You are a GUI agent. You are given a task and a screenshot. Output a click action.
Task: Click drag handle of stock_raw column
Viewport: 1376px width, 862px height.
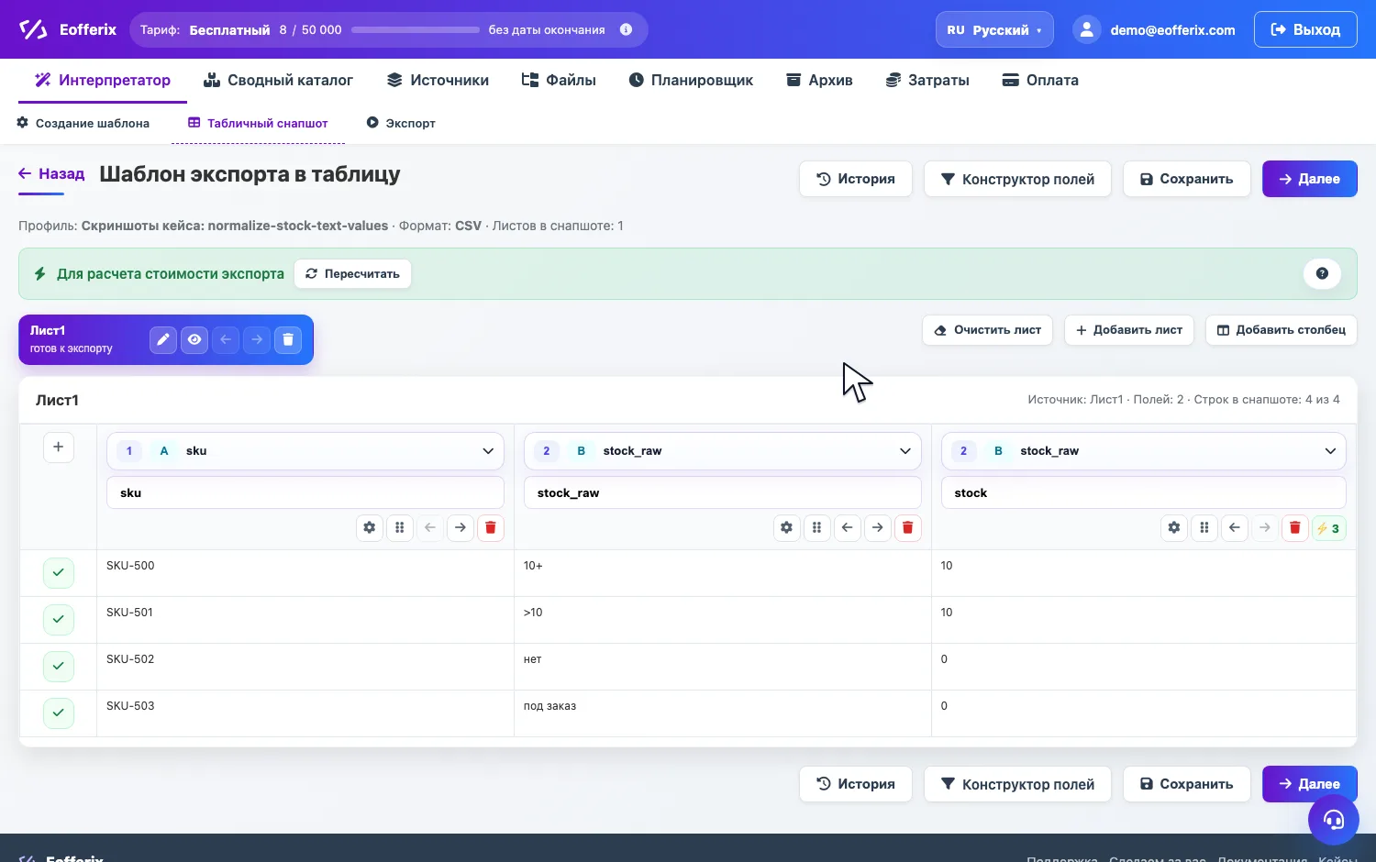(x=817, y=527)
